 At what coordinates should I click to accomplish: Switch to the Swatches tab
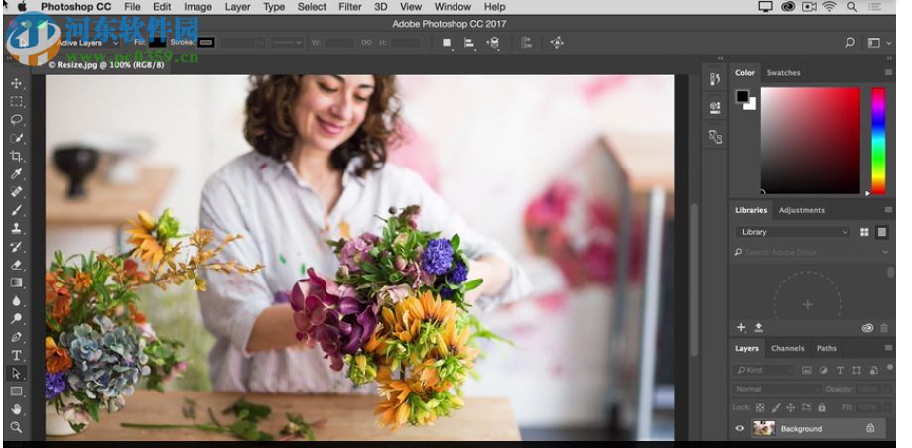pos(783,73)
